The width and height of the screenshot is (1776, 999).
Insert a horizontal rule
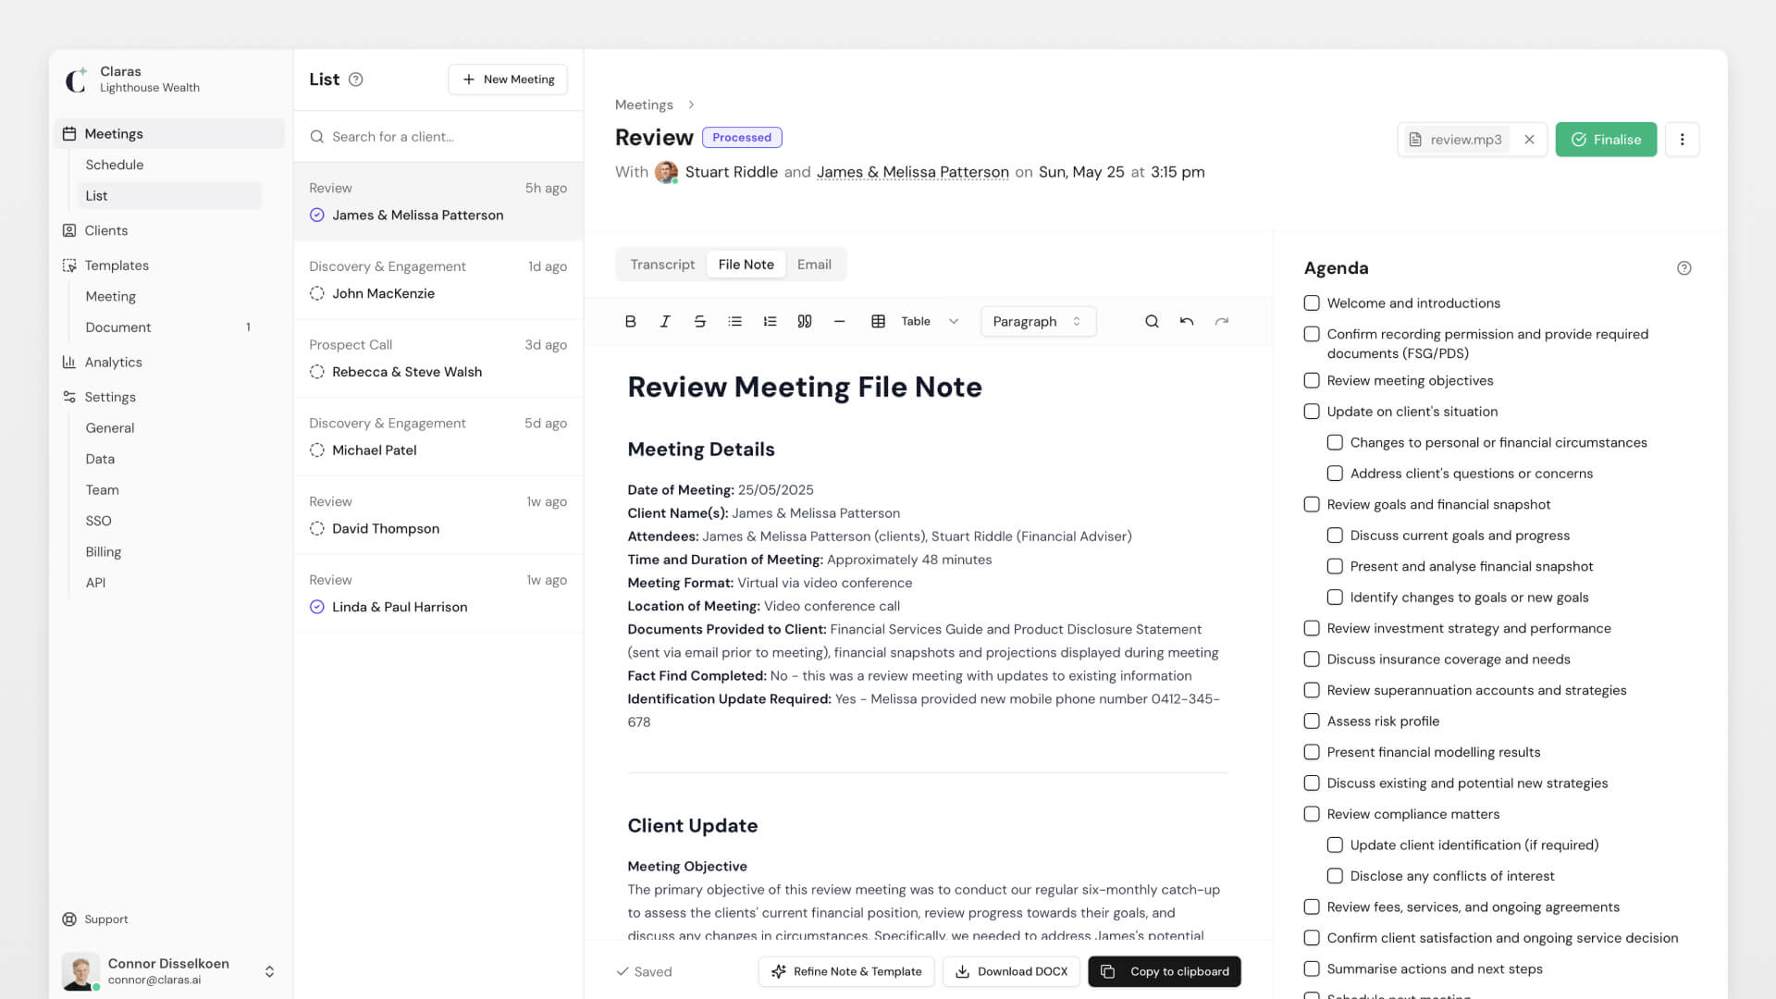pos(839,321)
